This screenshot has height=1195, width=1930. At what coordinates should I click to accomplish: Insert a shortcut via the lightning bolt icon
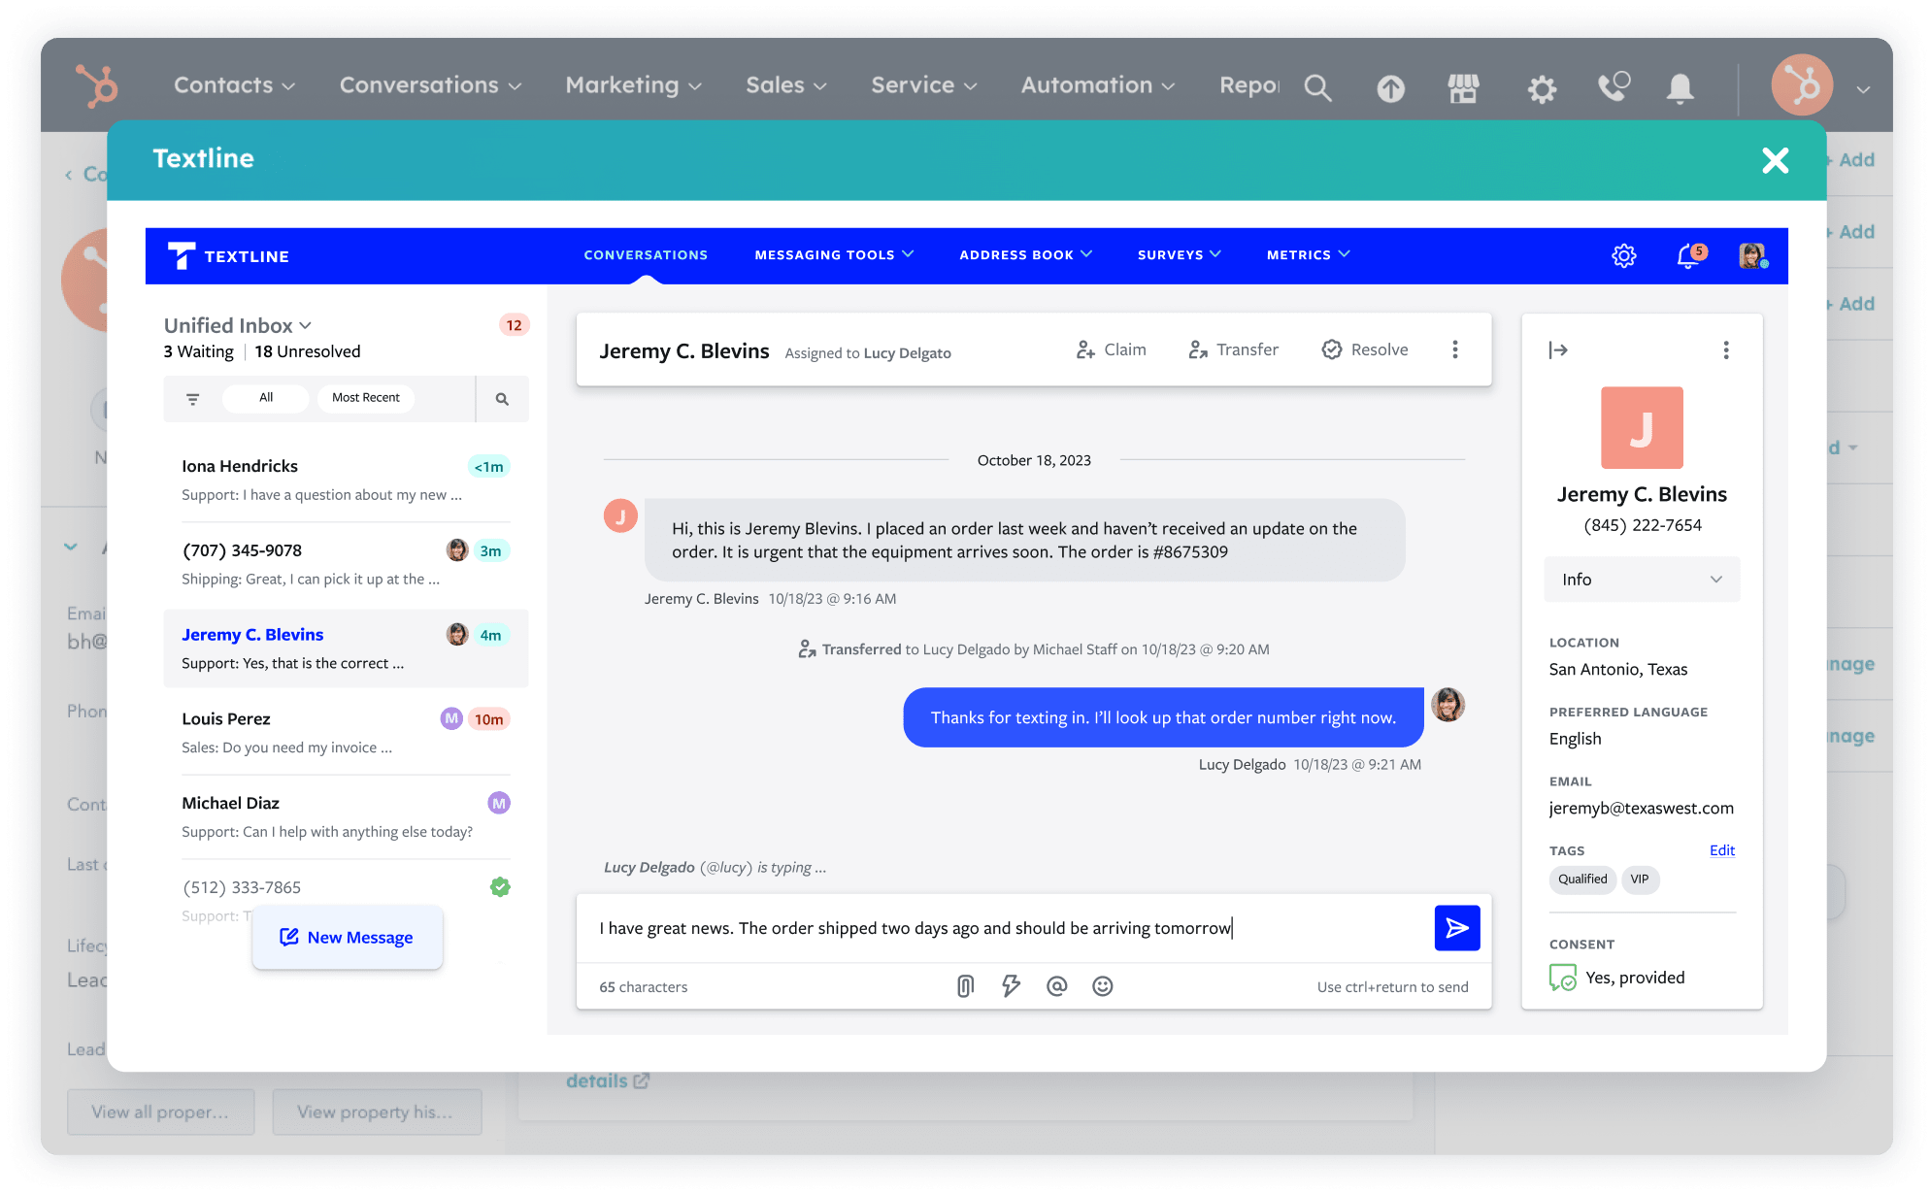(x=1011, y=986)
